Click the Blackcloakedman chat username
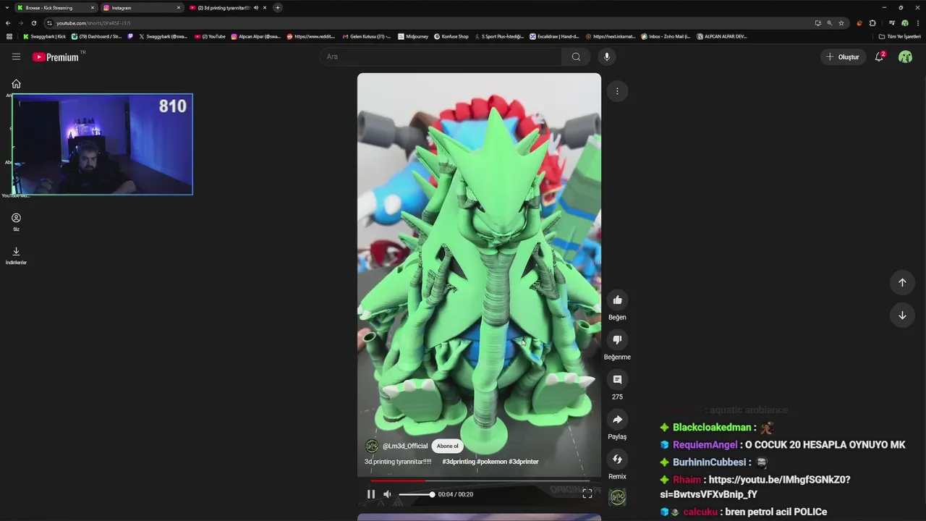 pyautogui.click(x=712, y=428)
